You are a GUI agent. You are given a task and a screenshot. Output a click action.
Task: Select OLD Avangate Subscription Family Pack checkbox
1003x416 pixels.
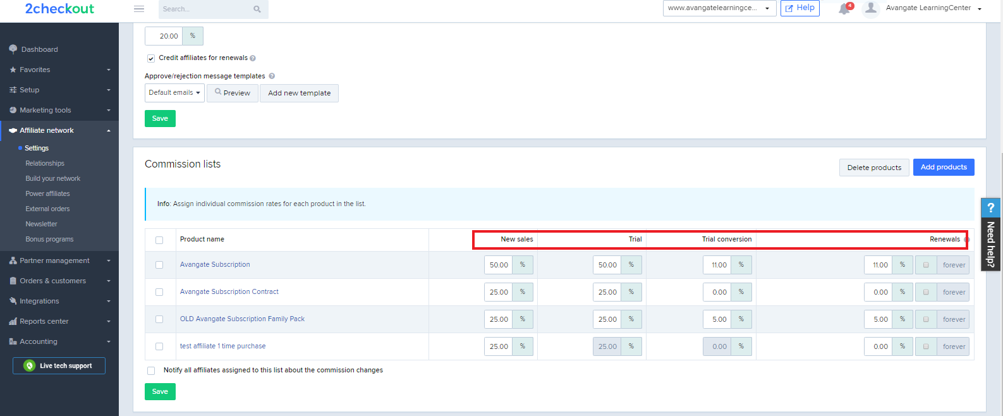(x=159, y=319)
